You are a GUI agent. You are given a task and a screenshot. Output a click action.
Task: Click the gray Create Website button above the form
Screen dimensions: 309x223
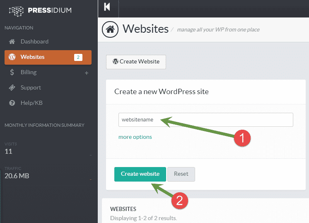coord(136,62)
